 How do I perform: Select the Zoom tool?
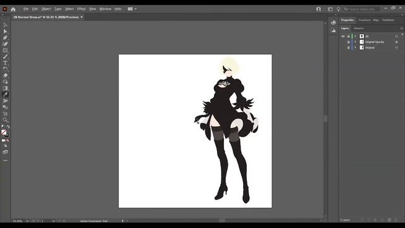tap(5, 120)
